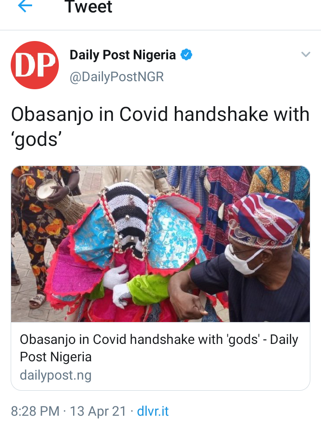Open the article preview photo
This screenshot has height=430, width=321.
[x=160, y=244]
